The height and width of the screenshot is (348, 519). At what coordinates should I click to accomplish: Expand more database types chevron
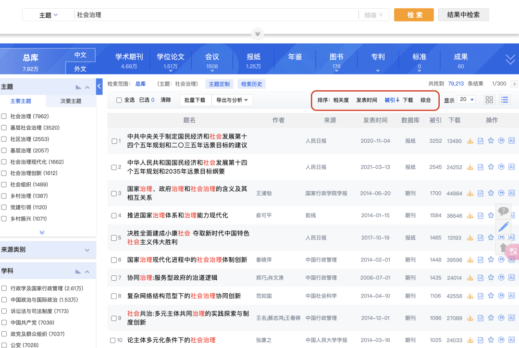(510, 59)
